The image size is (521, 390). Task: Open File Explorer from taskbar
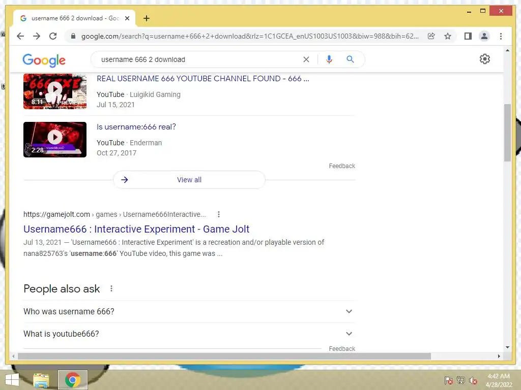(41, 380)
